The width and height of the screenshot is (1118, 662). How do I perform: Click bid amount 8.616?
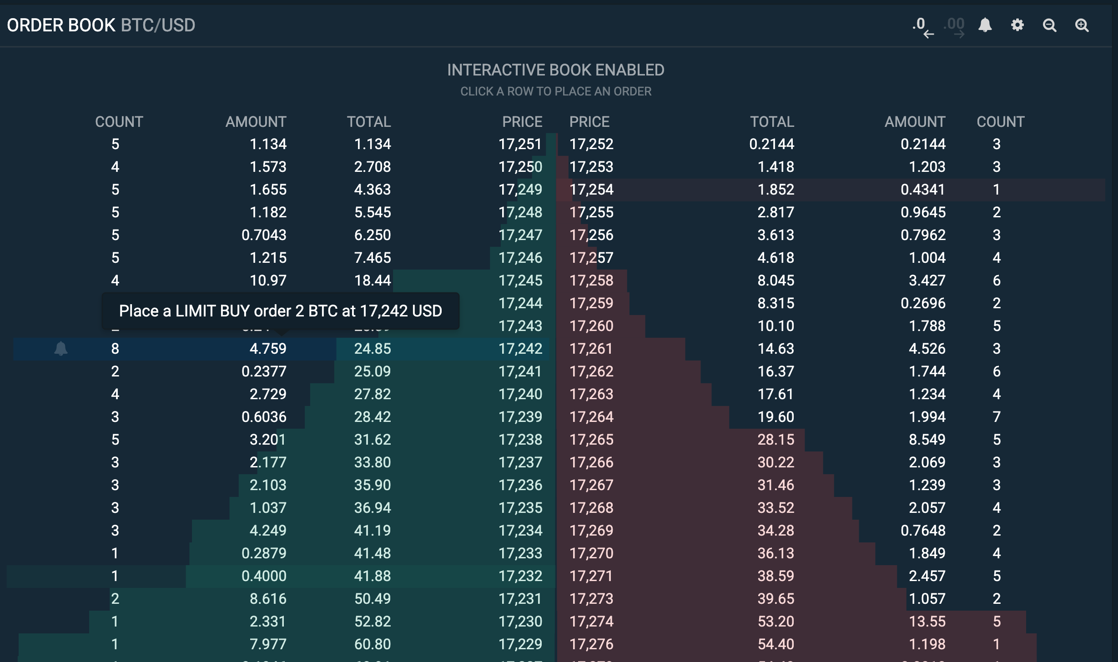coord(268,599)
